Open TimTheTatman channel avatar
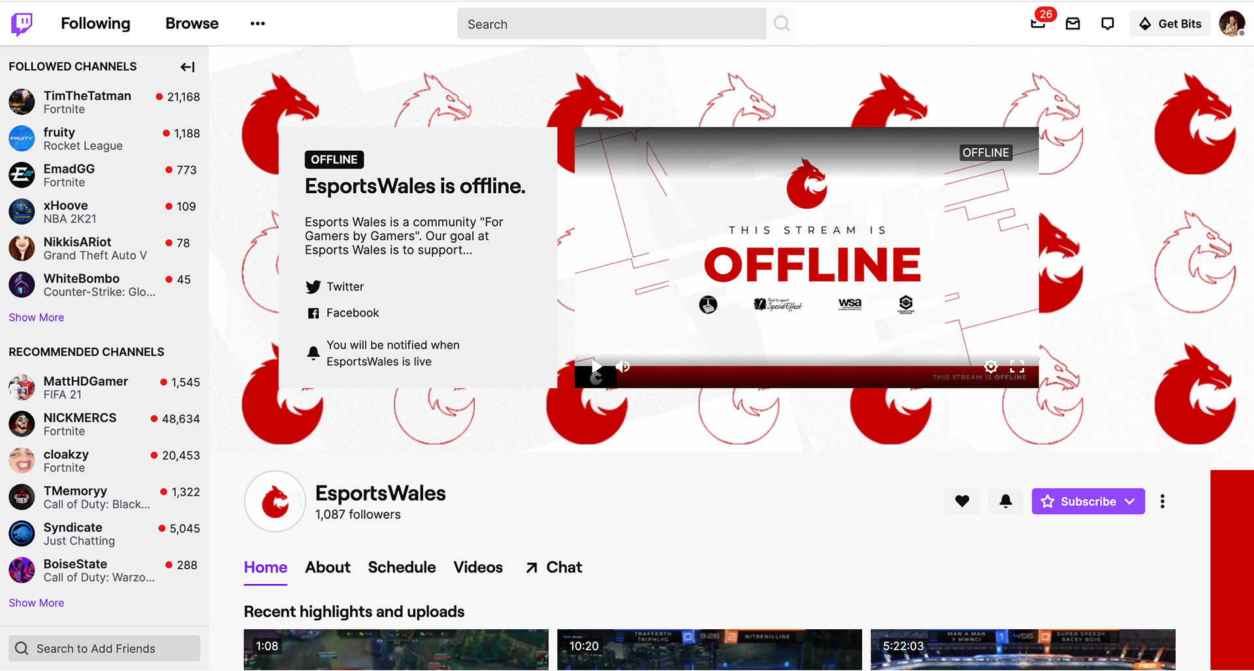 point(22,102)
